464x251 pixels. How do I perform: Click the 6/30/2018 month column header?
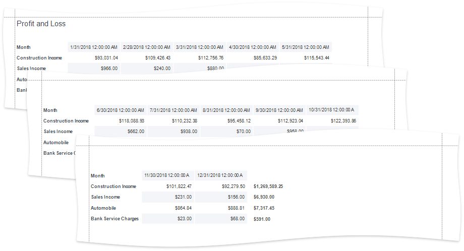click(x=121, y=110)
